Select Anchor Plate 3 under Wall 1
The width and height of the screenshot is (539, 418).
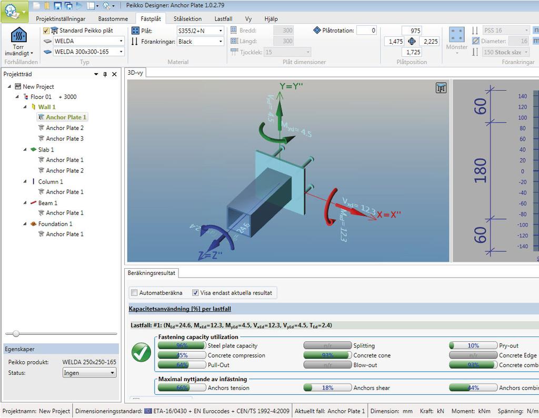coord(65,138)
